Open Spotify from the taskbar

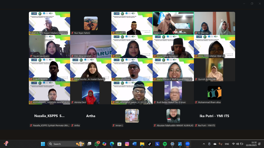[x=165, y=144]
